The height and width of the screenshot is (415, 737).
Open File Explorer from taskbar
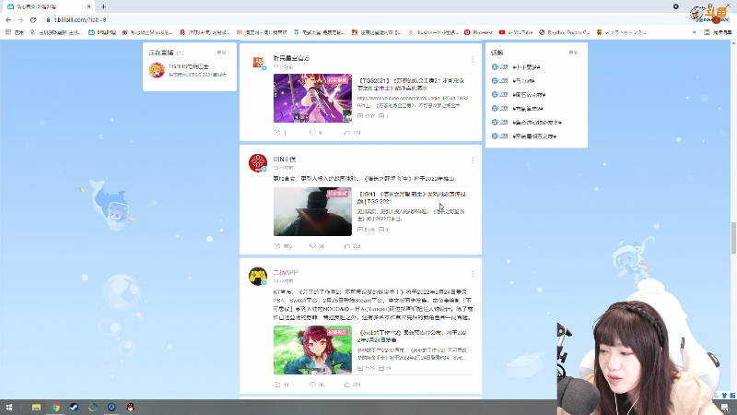click(x=36, y=407)
